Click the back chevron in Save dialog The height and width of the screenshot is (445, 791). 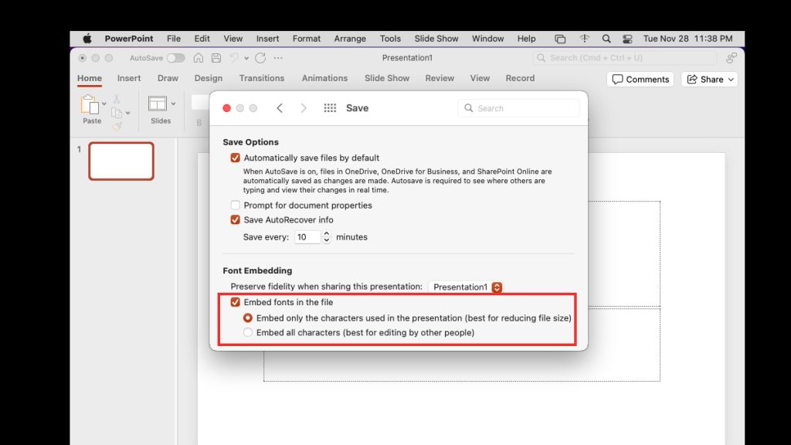coord(280,108)
